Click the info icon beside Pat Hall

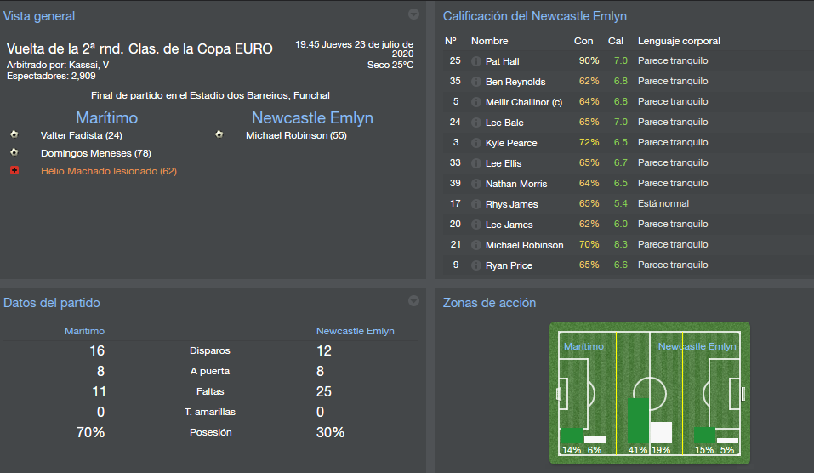click(x=476, y=61)
